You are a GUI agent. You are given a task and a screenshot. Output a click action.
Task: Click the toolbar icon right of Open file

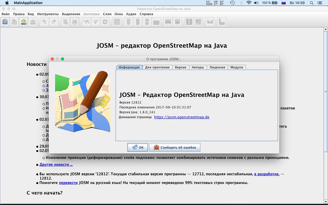(14, 22)
